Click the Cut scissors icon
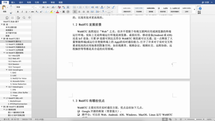Screen dimensions: 215x121 11,6
